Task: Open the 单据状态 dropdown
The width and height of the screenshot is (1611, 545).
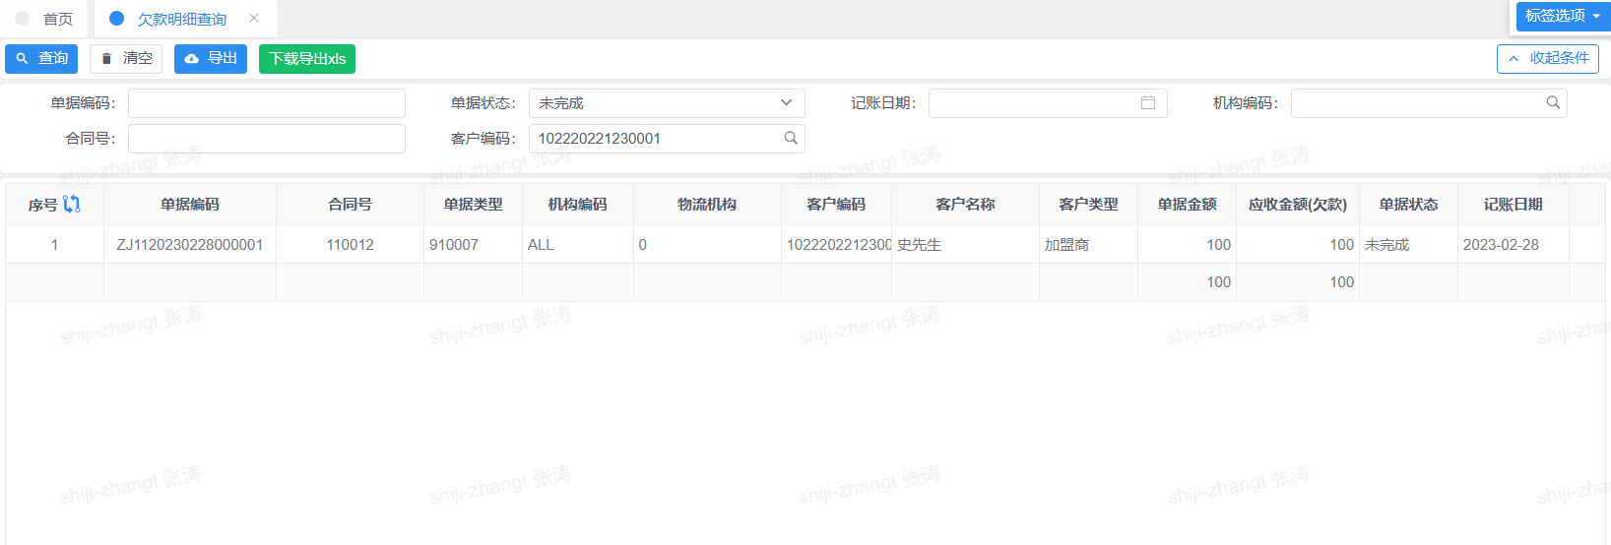Action: 667,103
